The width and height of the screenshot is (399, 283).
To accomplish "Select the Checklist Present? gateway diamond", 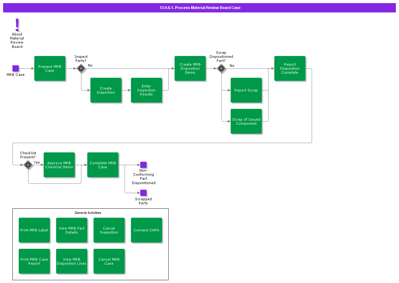I will (x=28, y=165).
